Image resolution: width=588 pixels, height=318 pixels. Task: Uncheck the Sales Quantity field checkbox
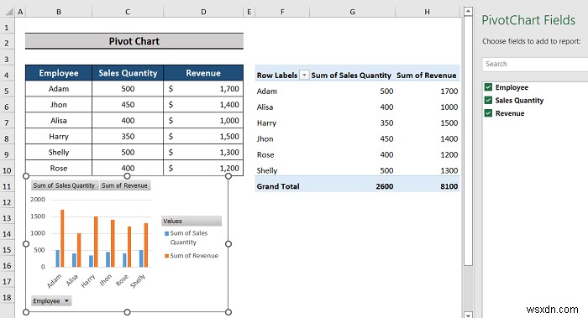[488, 100]
